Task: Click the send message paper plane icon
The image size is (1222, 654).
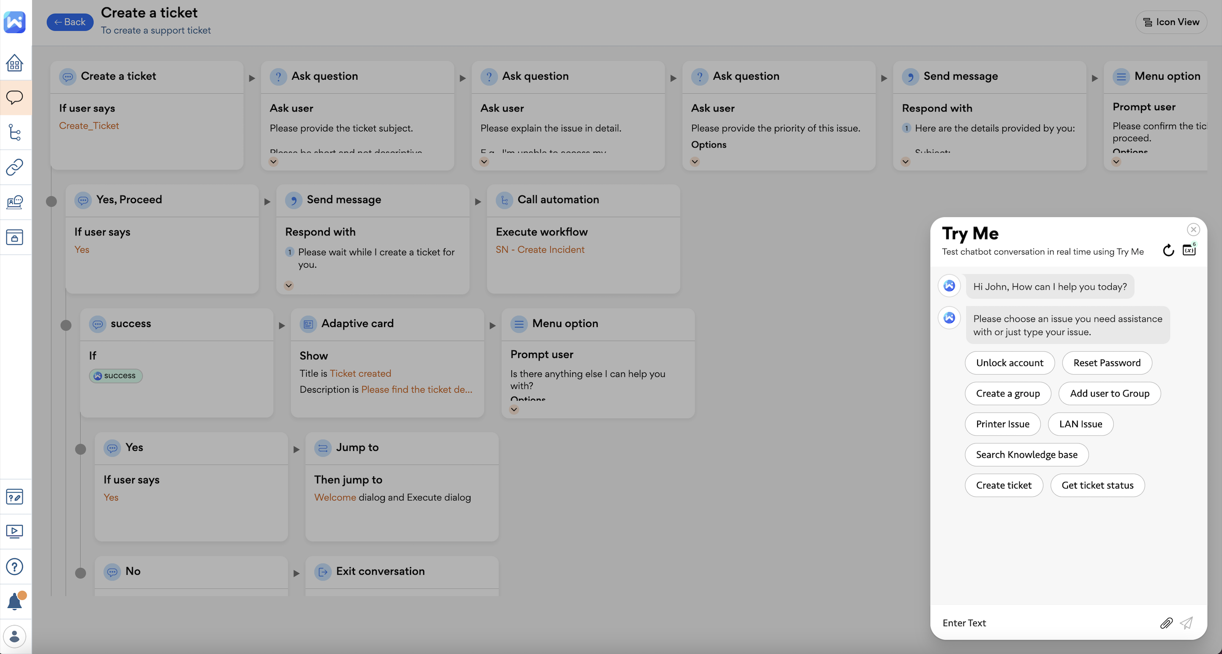Action: coord(1187,623)
